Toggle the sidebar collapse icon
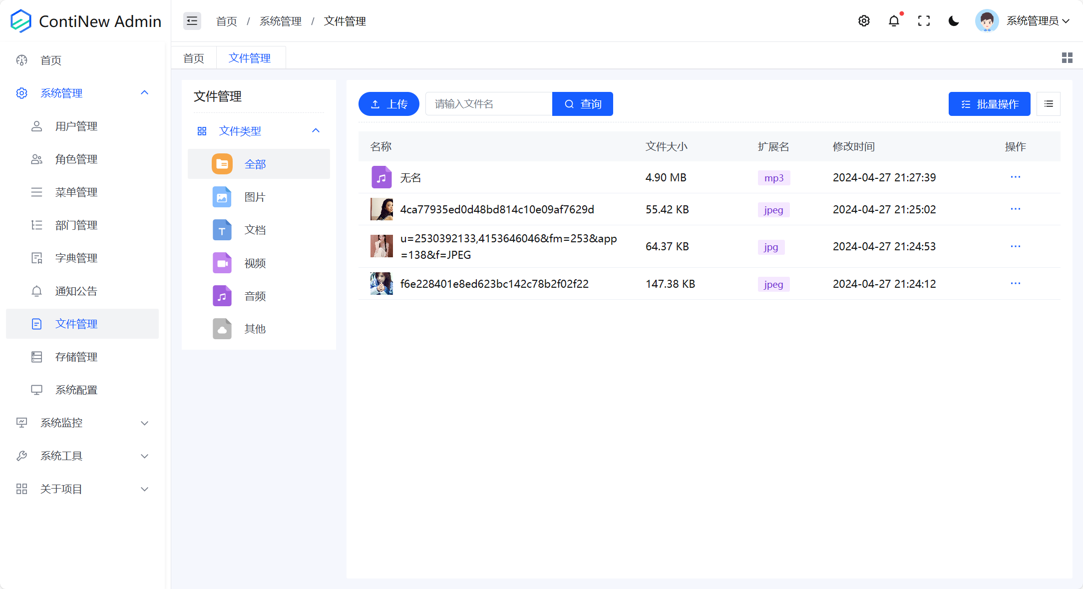Screen dimensions: 1083x589 pyautogui.click(x=192, y=21)
